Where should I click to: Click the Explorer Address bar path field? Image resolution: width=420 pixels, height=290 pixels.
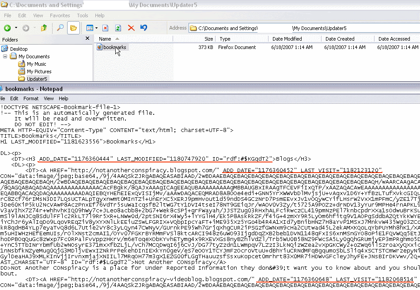tap(304, 28)
